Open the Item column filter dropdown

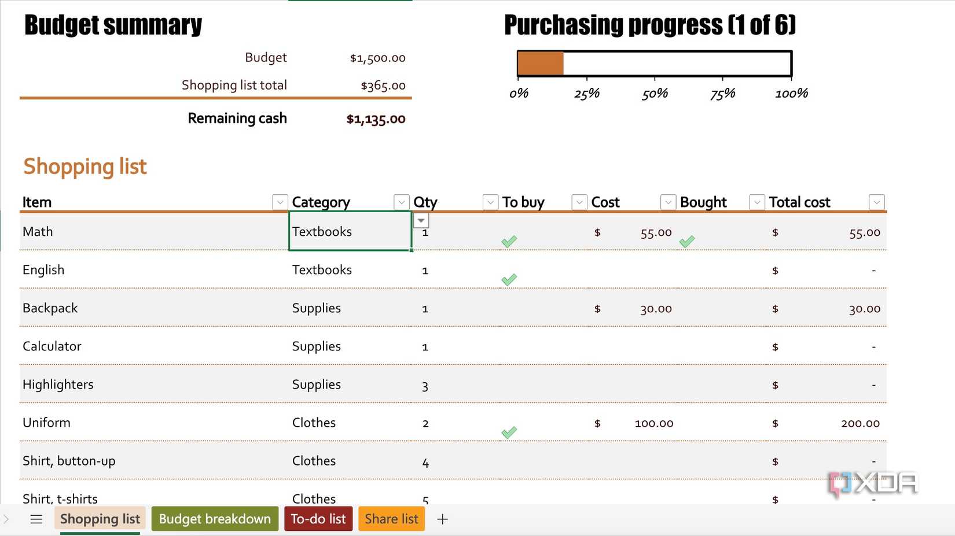pos(280,202)
